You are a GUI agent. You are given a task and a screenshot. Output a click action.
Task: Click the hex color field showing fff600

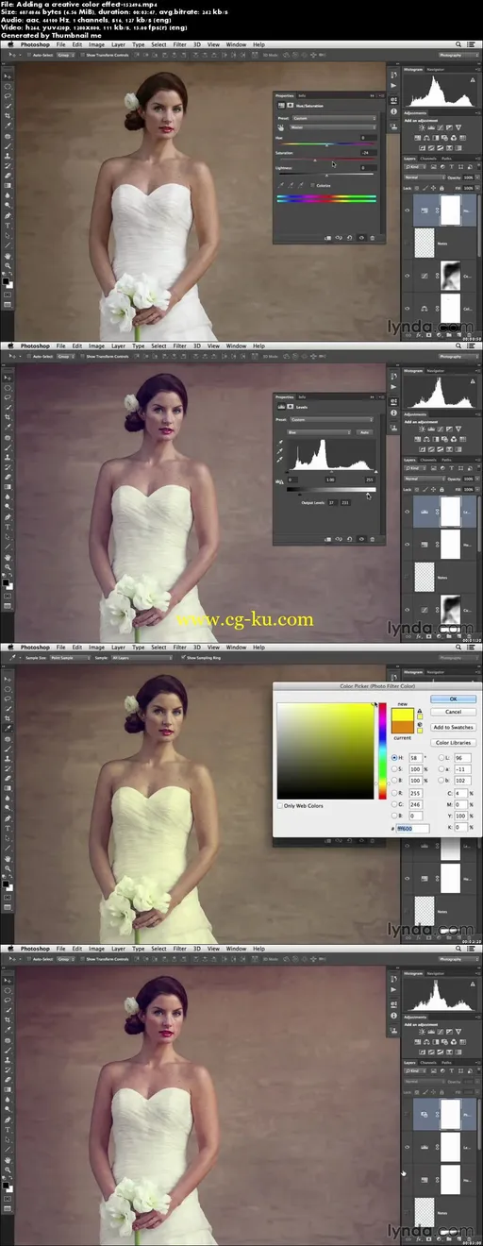(412, 829)
